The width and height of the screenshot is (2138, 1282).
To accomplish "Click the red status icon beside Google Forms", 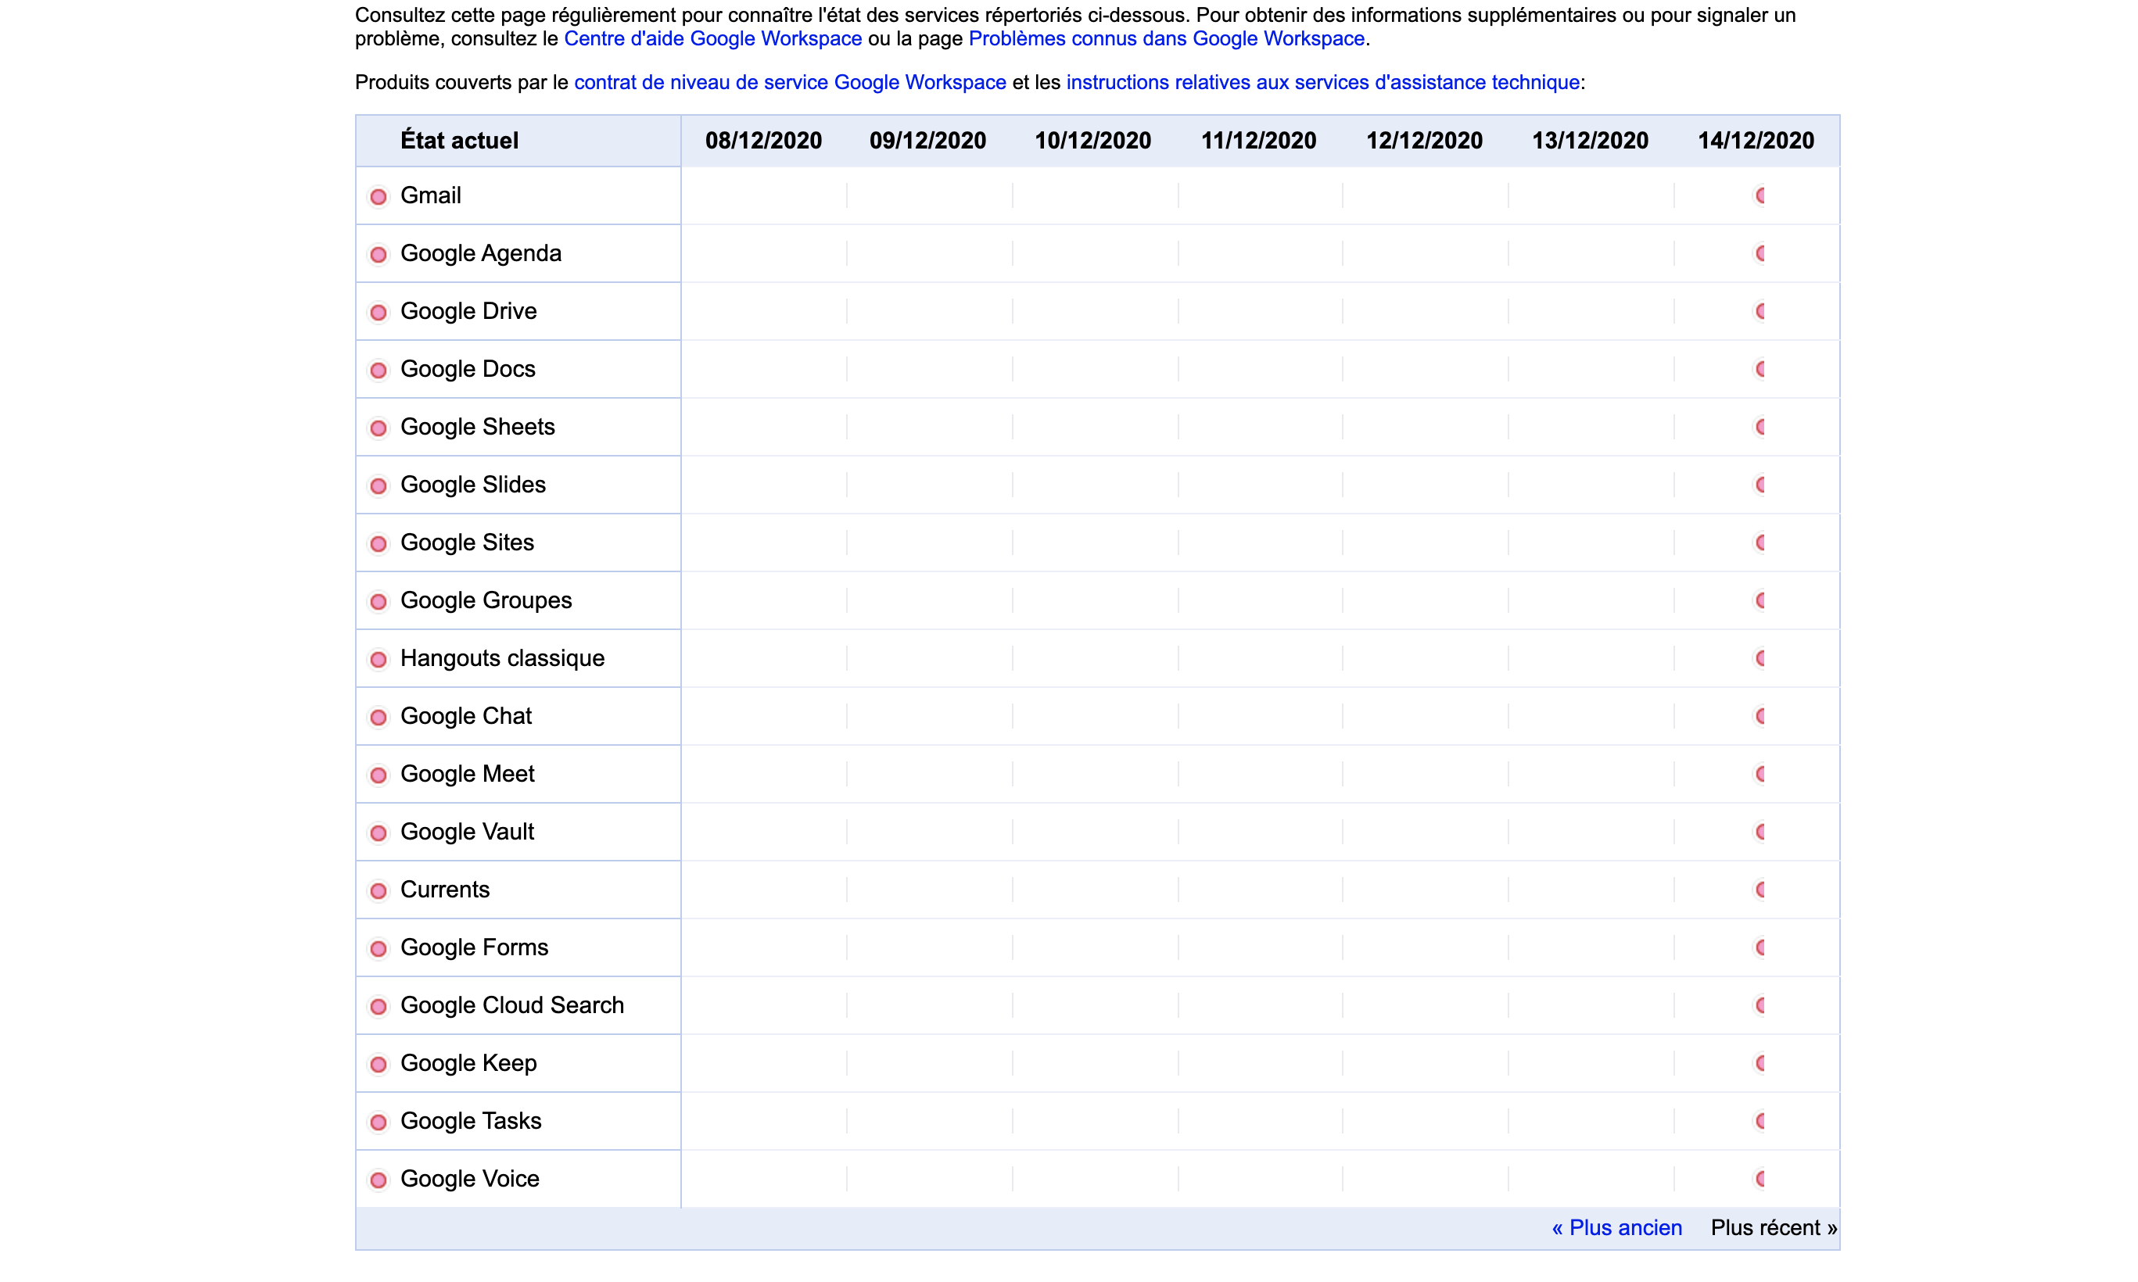I will pyautogui.click(x=378, y=950).
